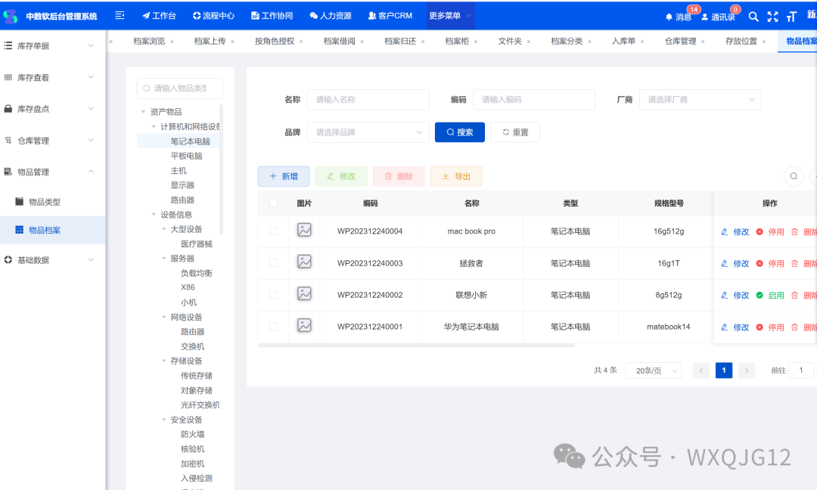817x490 pixels.
Task: Expand 库存单据 sidebar menu
Action: click(52, 46)
